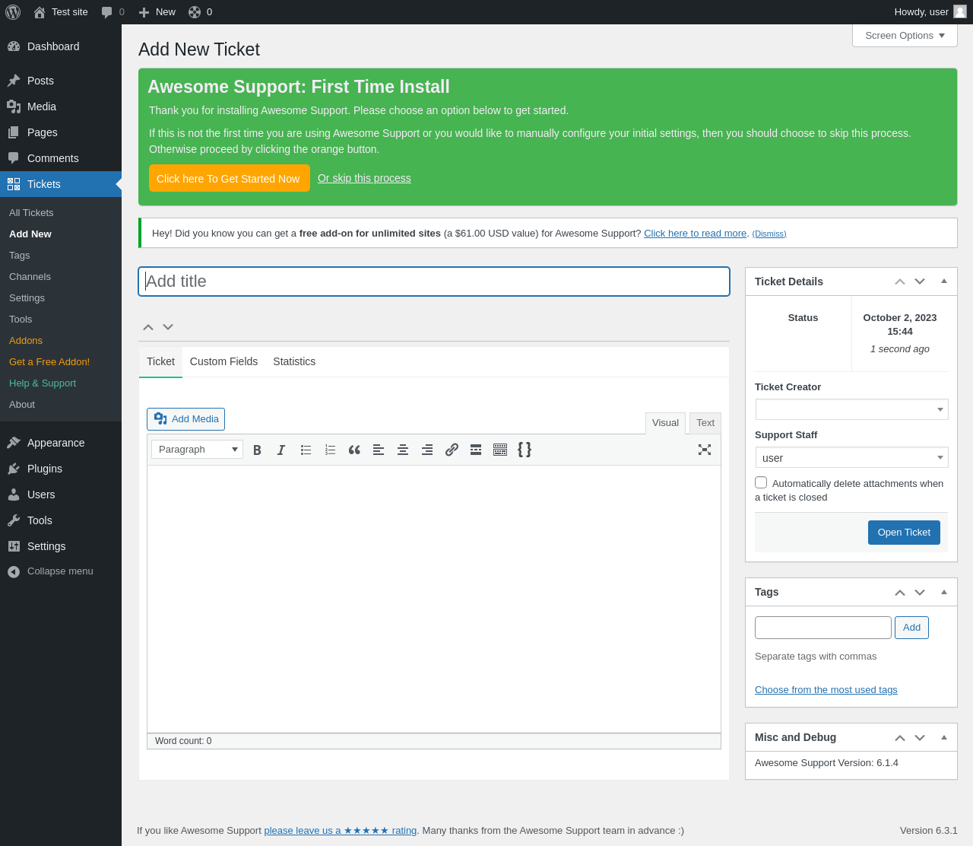
Task: Open the Ticket Creator dropdown
Action: 851,409
